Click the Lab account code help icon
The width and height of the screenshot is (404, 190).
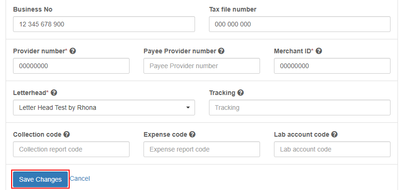[334, 134]
